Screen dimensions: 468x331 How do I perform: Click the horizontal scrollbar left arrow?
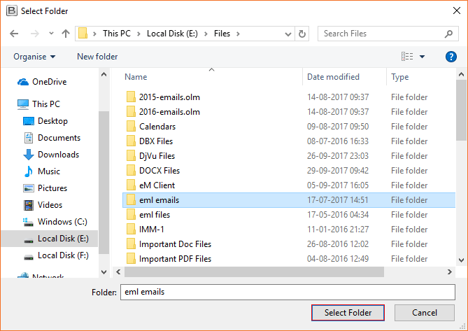click(118, 272)
